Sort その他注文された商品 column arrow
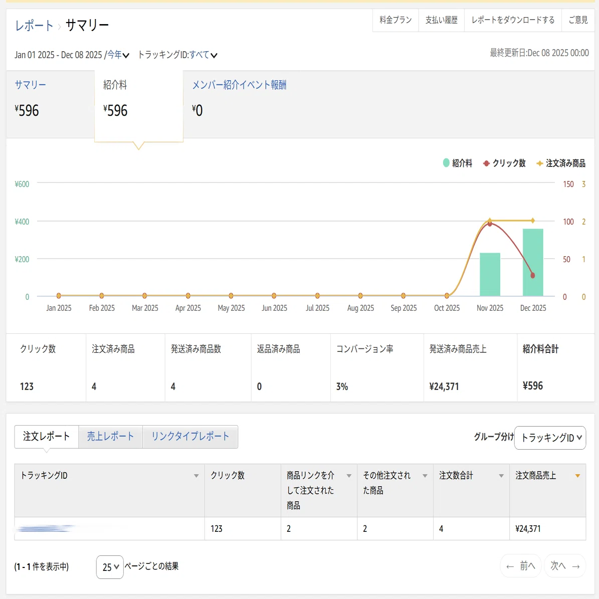 [425, 476]
